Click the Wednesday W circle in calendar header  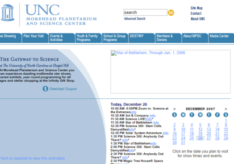(x=200, y=115)
